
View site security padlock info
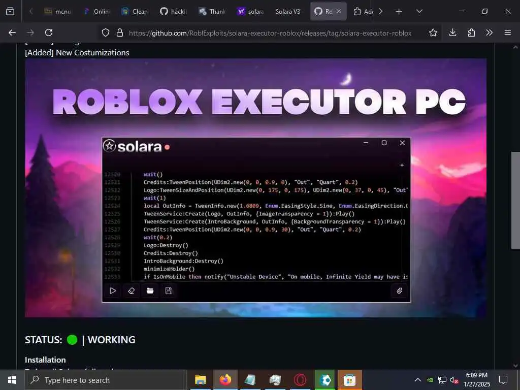pyautogui.click(x=120, y=32)
